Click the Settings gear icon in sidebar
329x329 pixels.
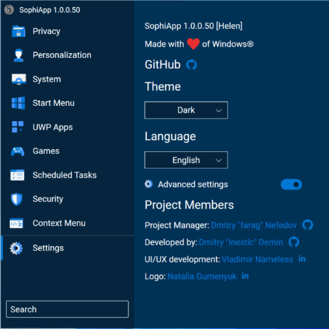[16, 248]
